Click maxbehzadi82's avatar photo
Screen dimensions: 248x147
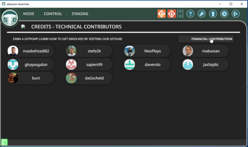[x=13, y=51]
